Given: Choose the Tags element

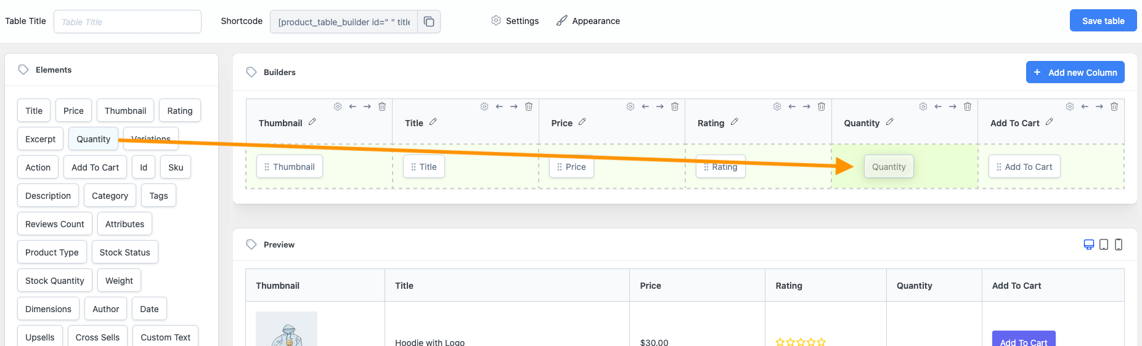Looking at the screenshot, I should 158,196.
